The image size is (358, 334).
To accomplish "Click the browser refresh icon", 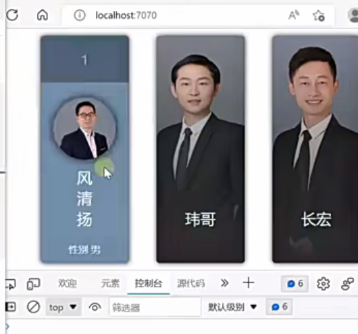I will (x=12, y=15).
